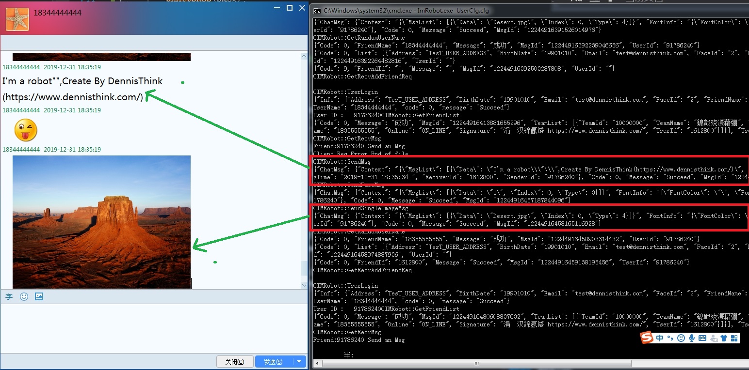Toggle the punctuation mode on IME bar

click(670, 338)
